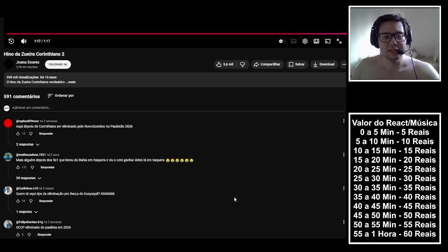
Task: Click '55 a 1 Hora - 60 Reais' line
Action: click(394, 234)
